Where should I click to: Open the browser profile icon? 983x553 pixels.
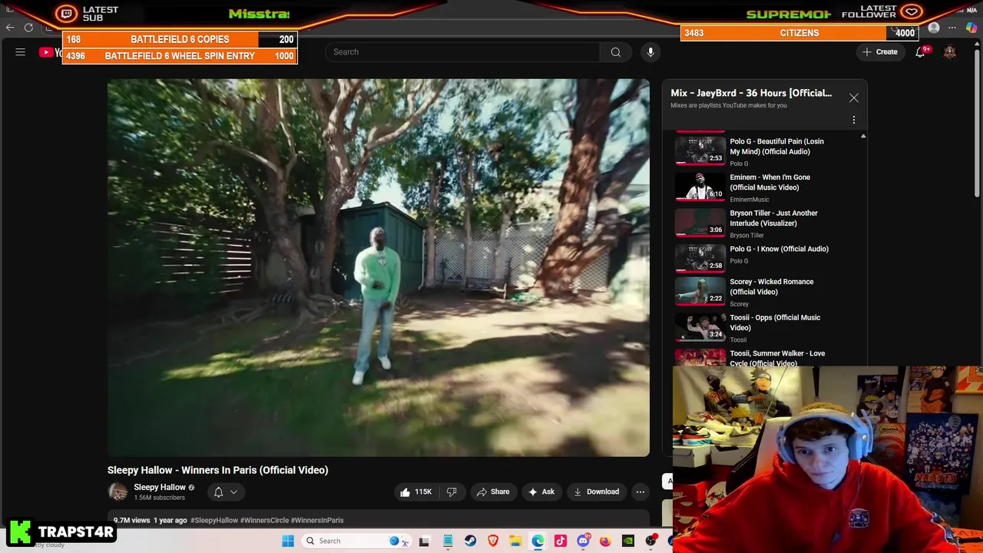(x=934, y=28)
